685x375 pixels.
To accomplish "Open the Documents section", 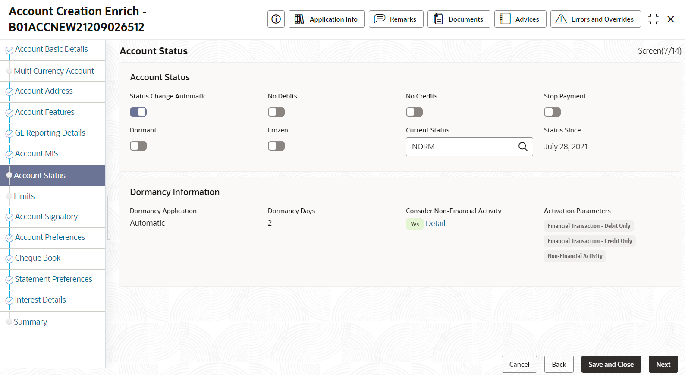I will click(459, 19).
